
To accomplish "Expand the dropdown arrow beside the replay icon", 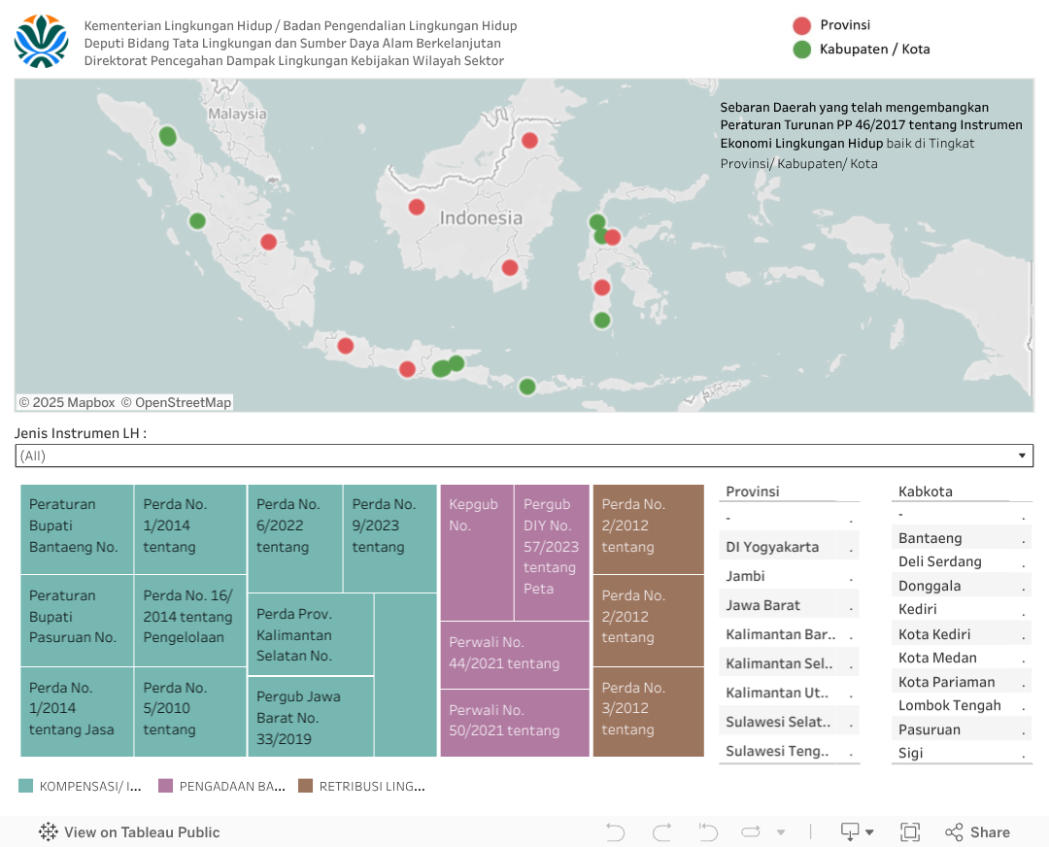I will [780, 832].
